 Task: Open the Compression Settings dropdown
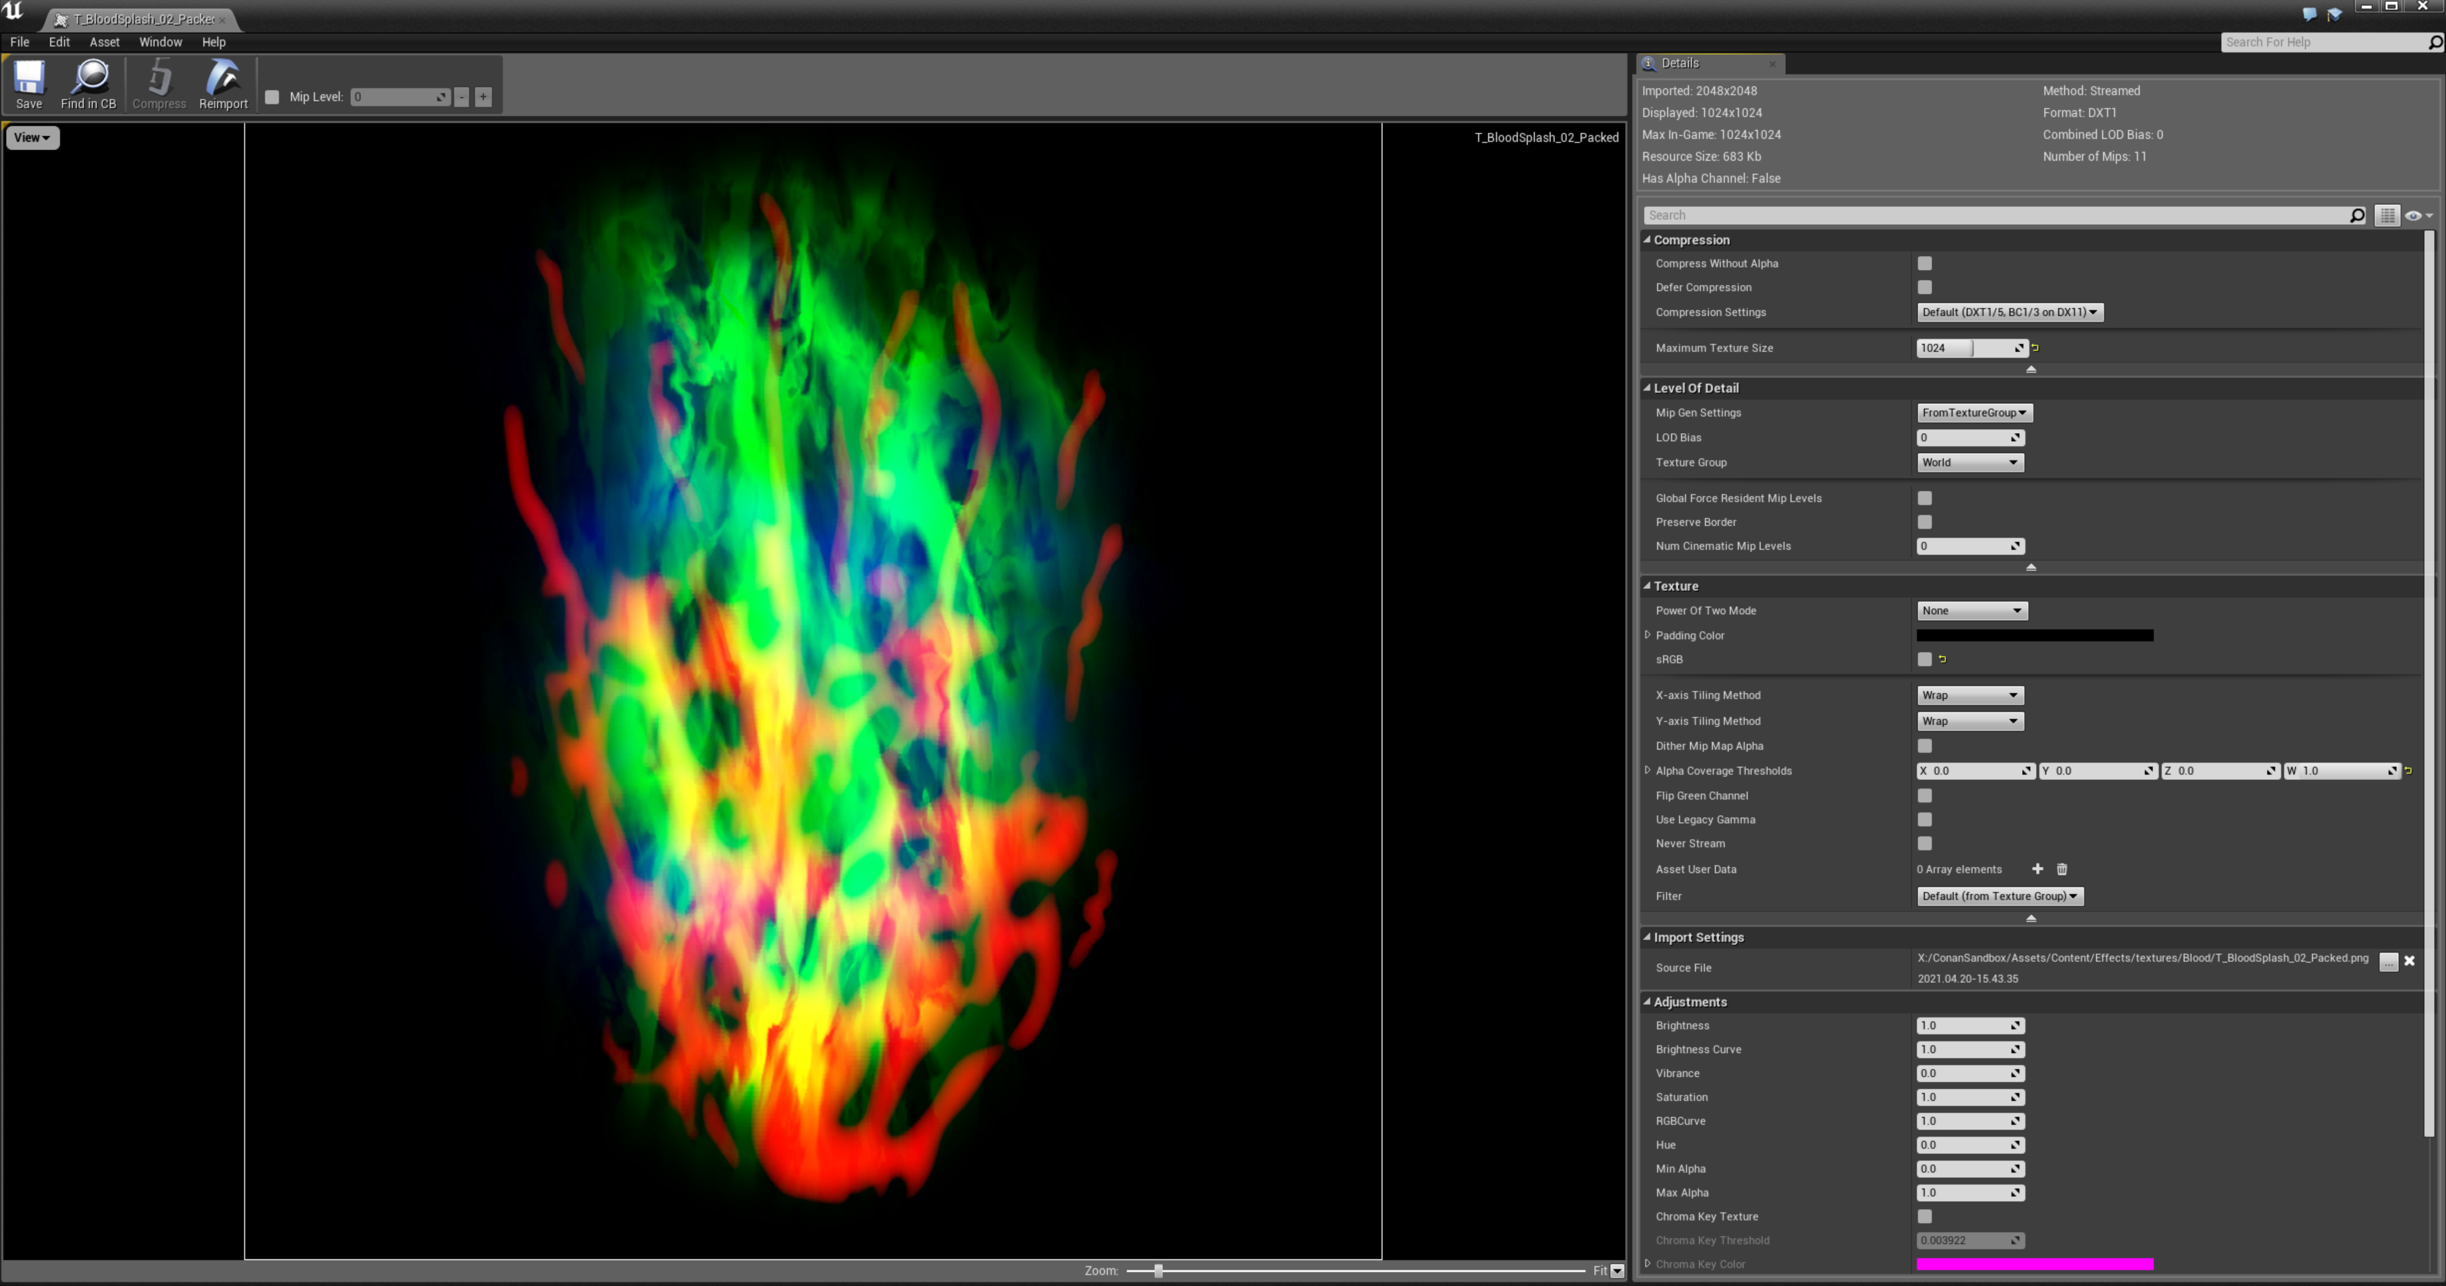(2009, 312)
